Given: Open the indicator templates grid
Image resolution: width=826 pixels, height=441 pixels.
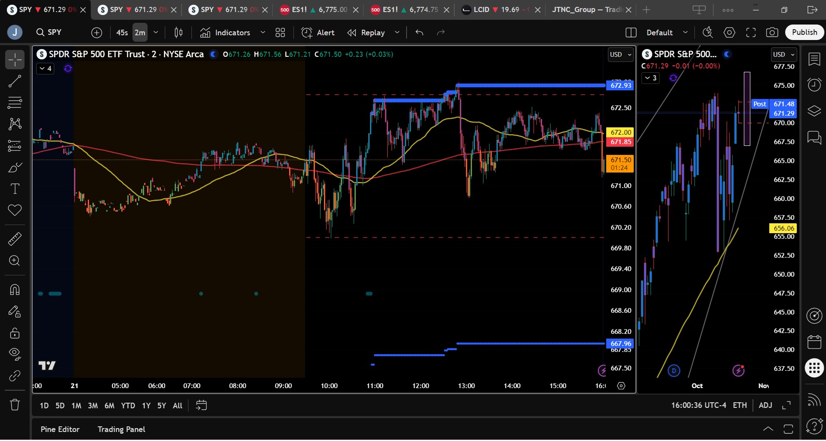Looking at the screenshot, I should tap(280, 32).
